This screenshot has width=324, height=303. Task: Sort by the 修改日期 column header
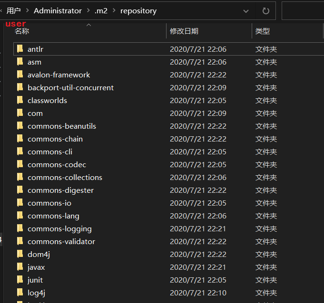[184, 31]
